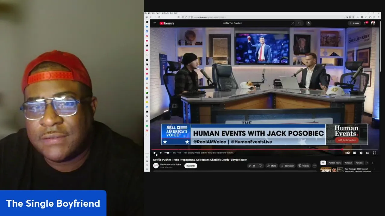The image size is (385, 216).
Task: Send Thanks to the creator
Action: (x=304, y=166)
